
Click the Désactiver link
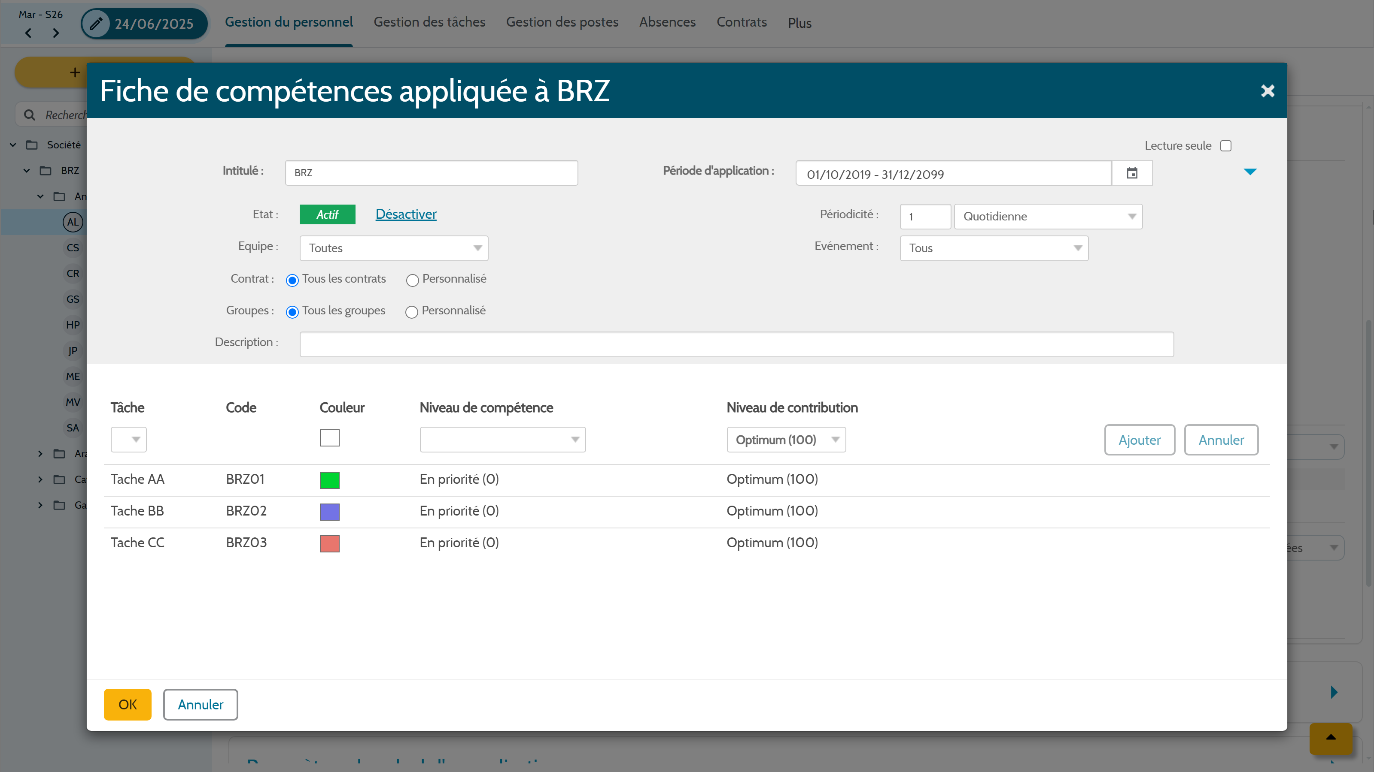(406, 214)
